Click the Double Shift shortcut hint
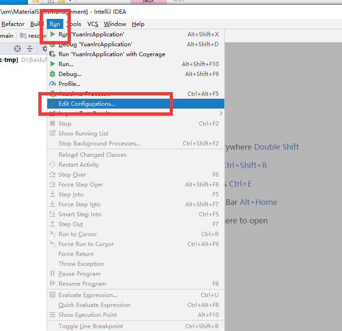Screen dimensions: 342x331 click(276, 147)
